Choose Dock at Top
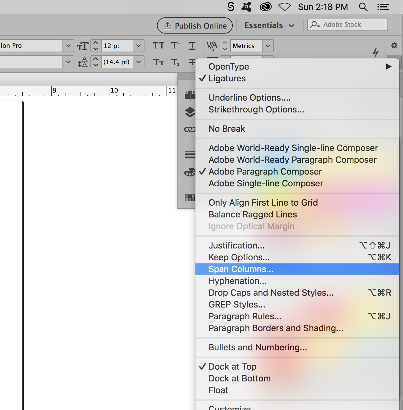This screenshot has height=410, width=403. point(297,367)
